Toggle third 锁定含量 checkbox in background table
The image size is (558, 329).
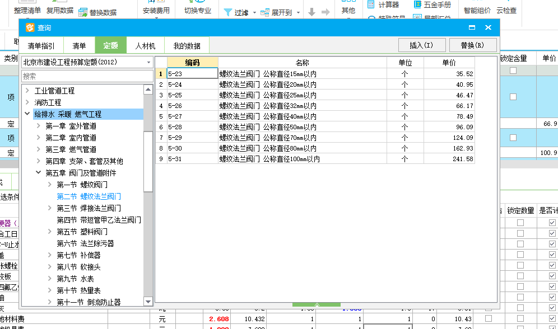pos(513,138)
